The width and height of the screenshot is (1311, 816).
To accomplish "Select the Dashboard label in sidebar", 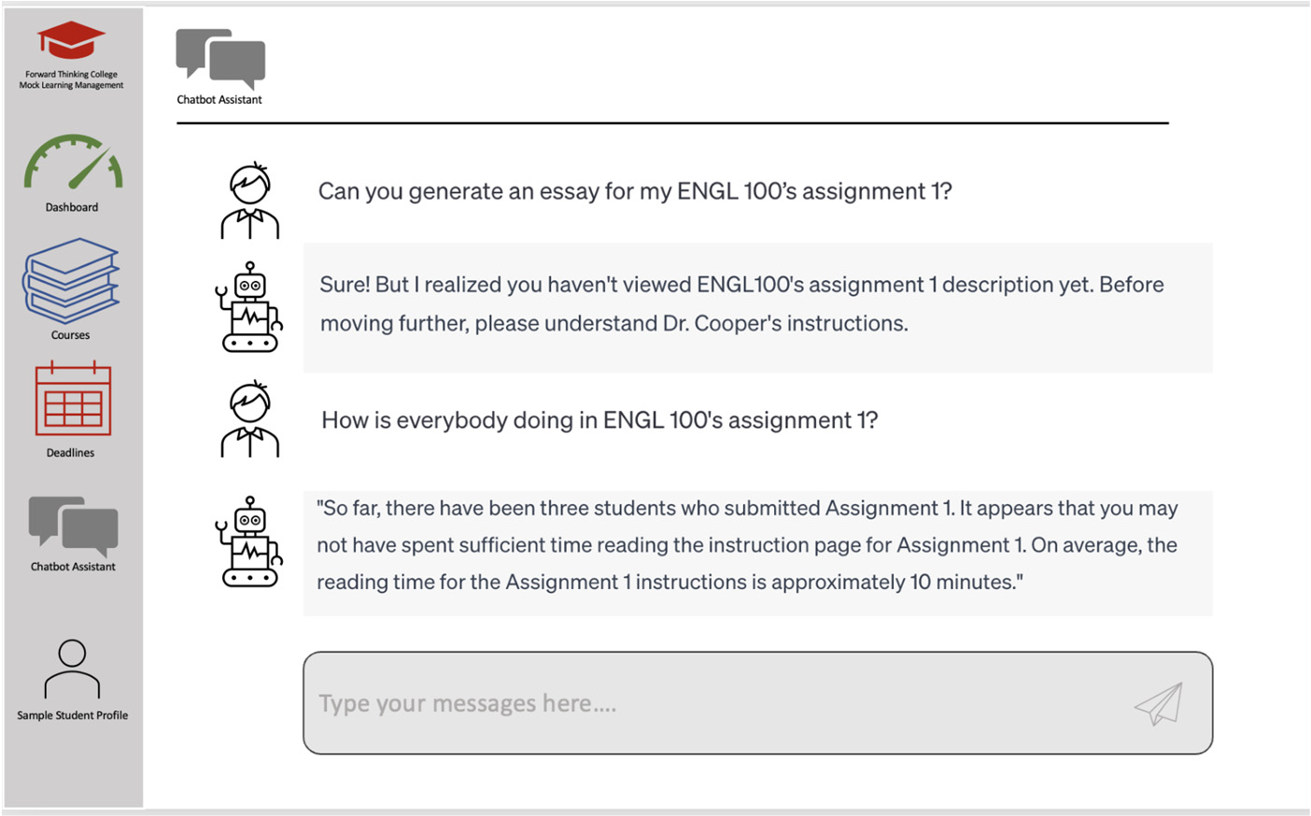I will 72,207.
